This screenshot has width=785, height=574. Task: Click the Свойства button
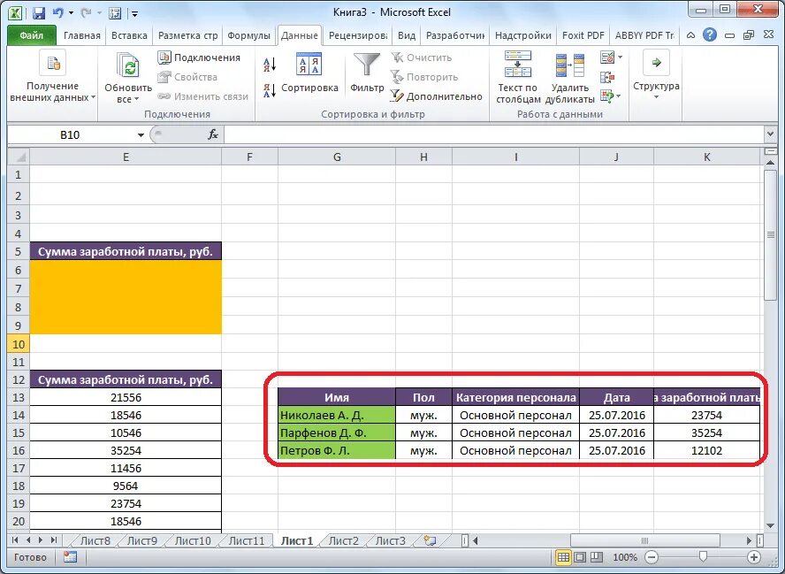(x=187, y=77)
